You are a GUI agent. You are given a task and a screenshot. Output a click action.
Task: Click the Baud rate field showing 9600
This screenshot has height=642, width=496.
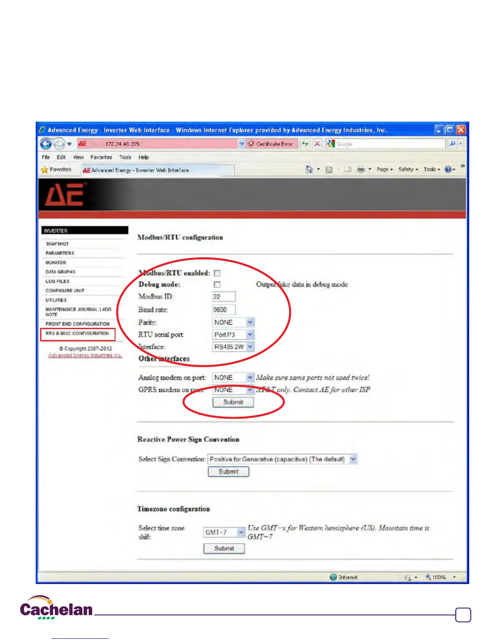pyautogui.click(x=224, y=310)
